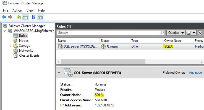Click the WinSQLABFCI cluster icon in tree
This screenshot has height=110, width=204.
tap(10, 31)
